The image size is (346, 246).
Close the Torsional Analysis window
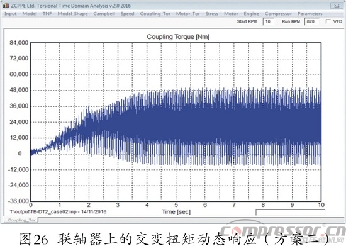pos(337,6)
